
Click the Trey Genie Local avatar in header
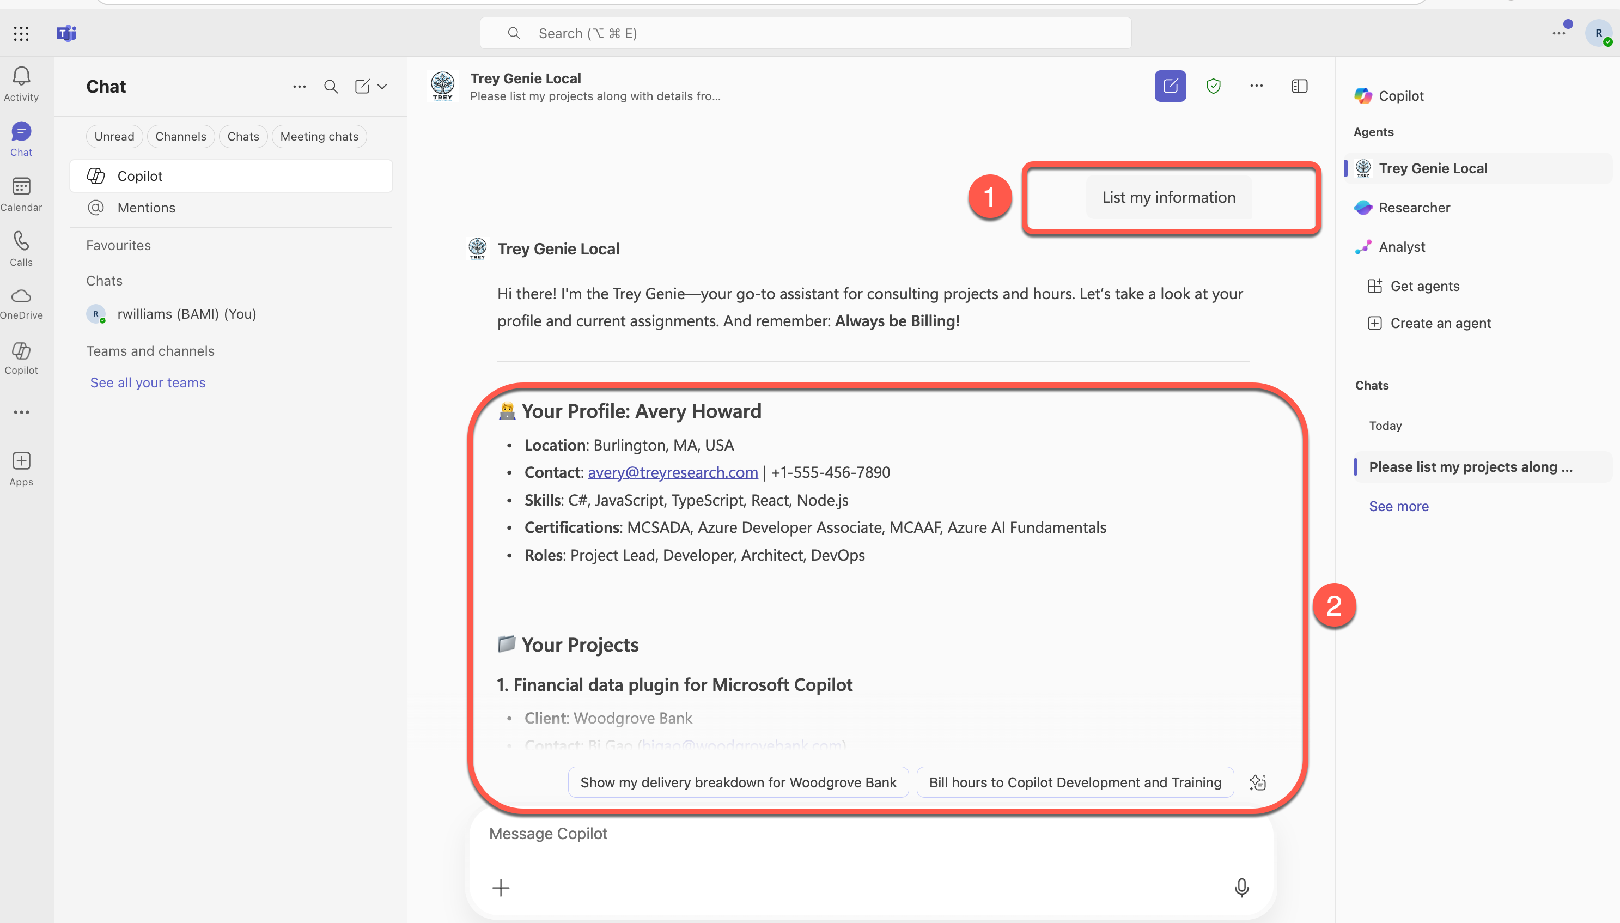click(x=442, y=86)
